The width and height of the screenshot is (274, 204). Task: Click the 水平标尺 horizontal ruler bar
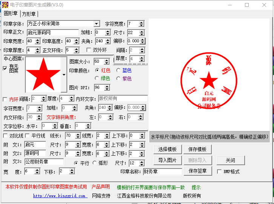point(209,137)
